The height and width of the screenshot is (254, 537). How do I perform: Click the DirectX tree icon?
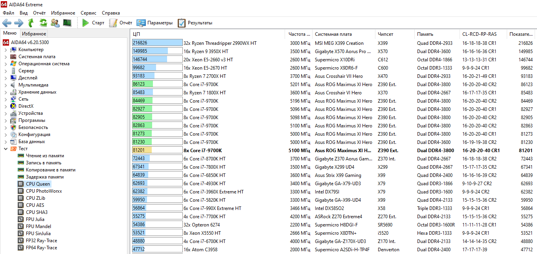13,106
